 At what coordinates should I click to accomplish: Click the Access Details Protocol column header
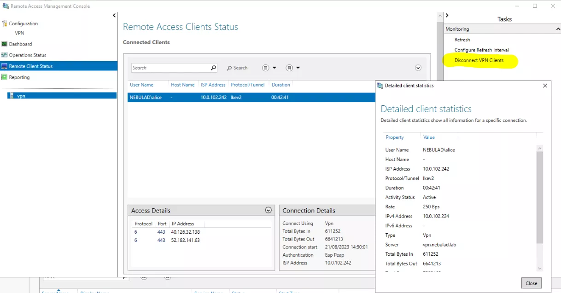pyautogui.click(x=143, y=224)
